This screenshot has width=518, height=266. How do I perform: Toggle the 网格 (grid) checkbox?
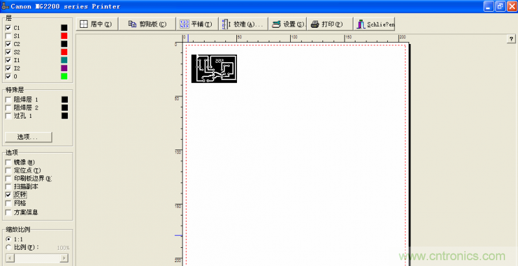point(8,203)
